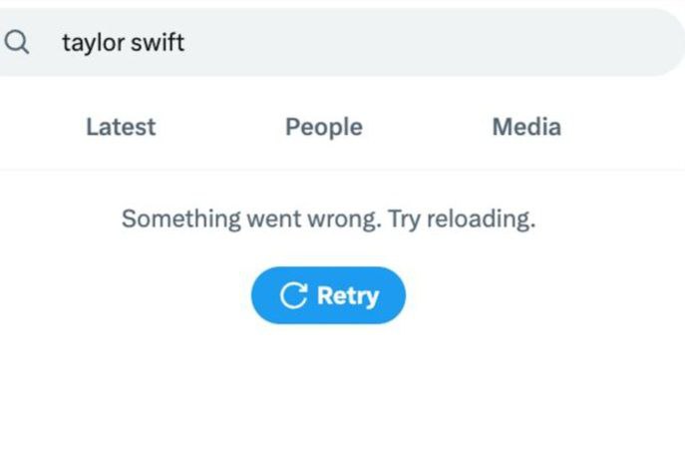Click the blank area below Retry button
The height and width of the screenshot is (455, 685).
[x=328, y=389]
